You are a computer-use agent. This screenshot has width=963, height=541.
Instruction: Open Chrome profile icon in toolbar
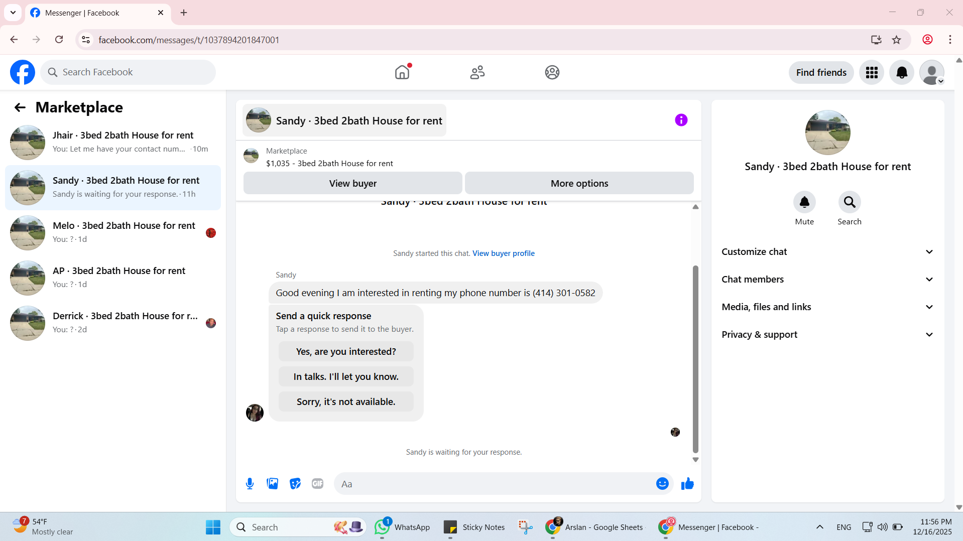(927, 40)
